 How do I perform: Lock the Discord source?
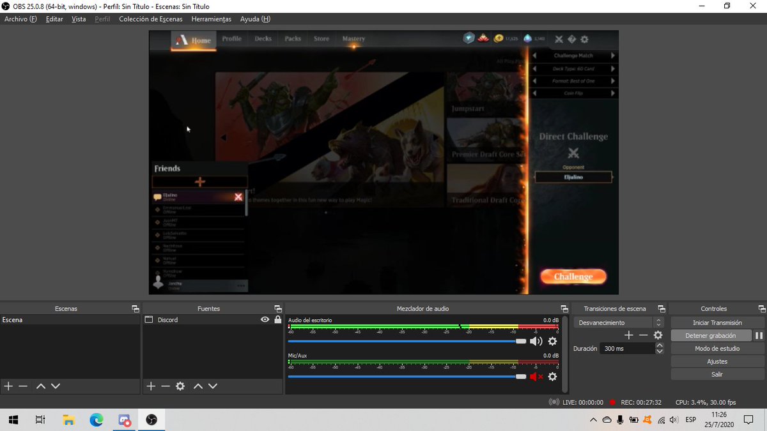277,319
